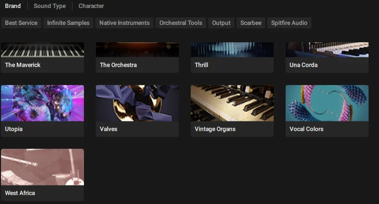Filter by Output brand
The width and height of the screenshot is (379, 204).
[x=221, y=23]
